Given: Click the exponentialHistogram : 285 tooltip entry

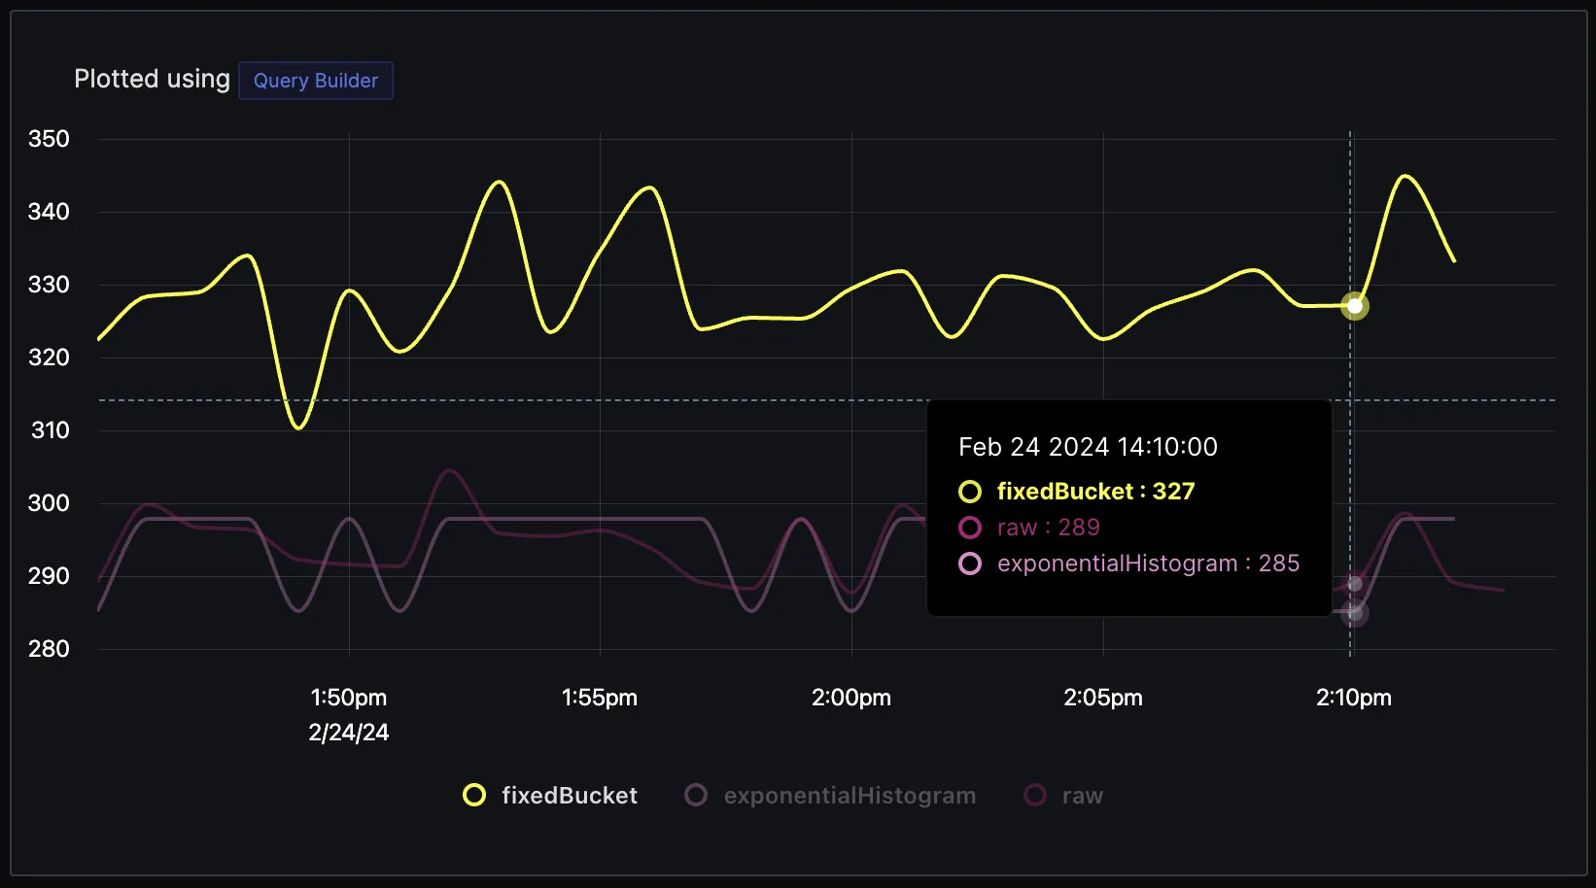Looking at the screenshot, I should pos(1129,564).
